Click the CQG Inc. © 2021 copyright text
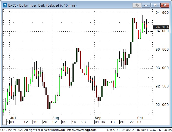 (34, 130)
